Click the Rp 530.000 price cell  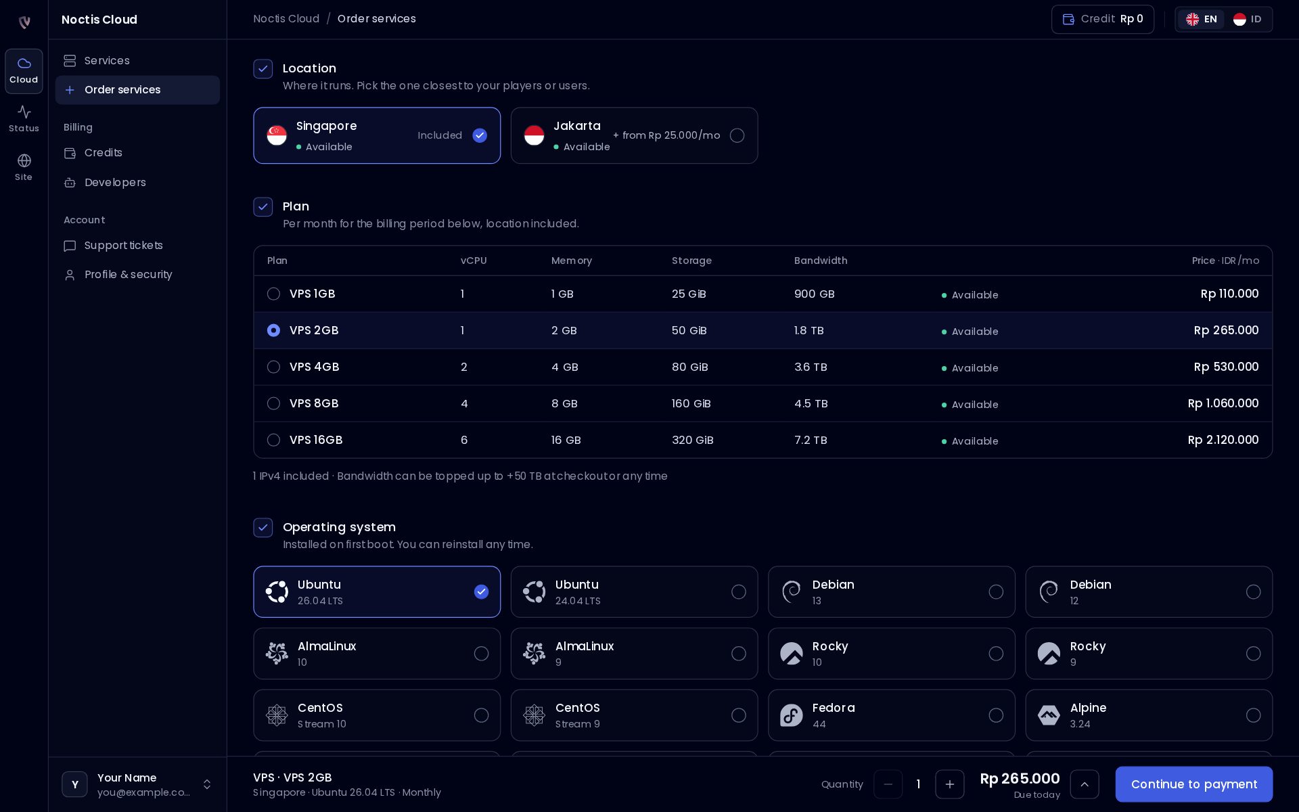point(1226,367)
